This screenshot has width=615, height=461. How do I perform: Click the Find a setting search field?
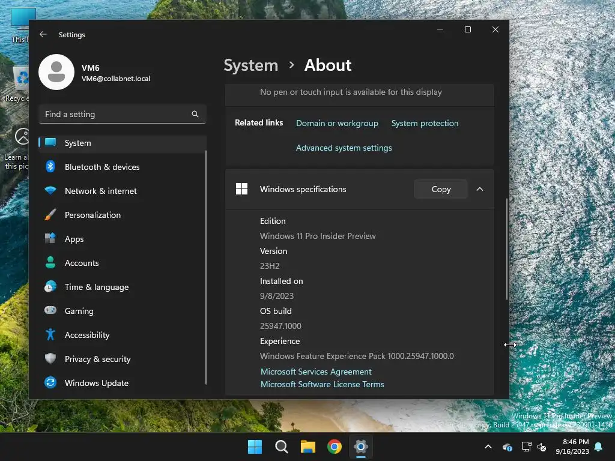click(123, 114)
